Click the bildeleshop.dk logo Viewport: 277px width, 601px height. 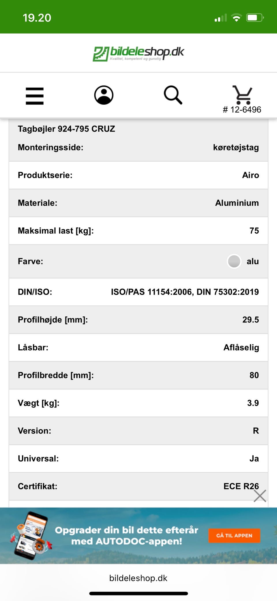point(138,53)
